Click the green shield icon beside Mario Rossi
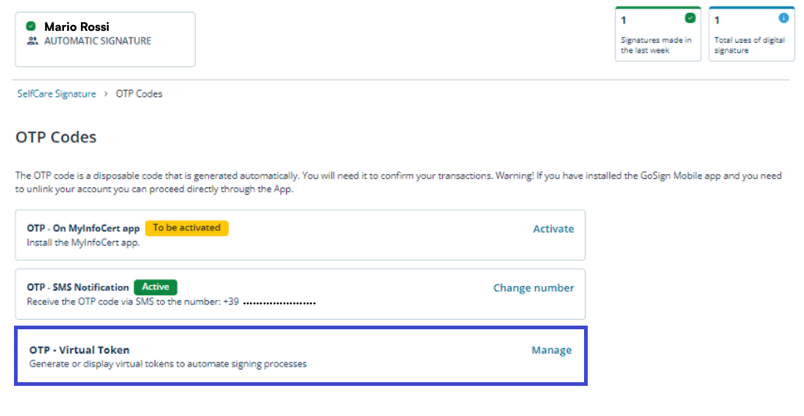 click(x=31, y=26)
